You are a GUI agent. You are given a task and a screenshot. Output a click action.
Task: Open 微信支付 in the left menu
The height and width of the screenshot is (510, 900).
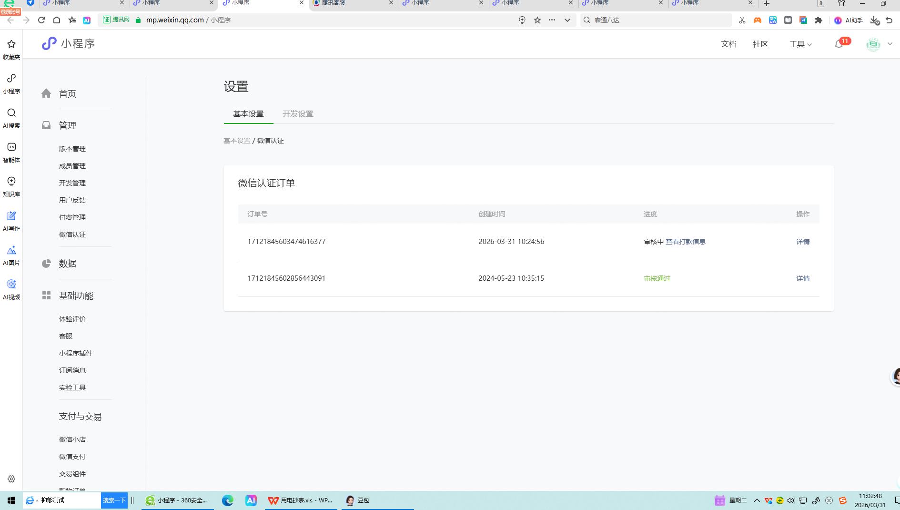tap(72, 457)
